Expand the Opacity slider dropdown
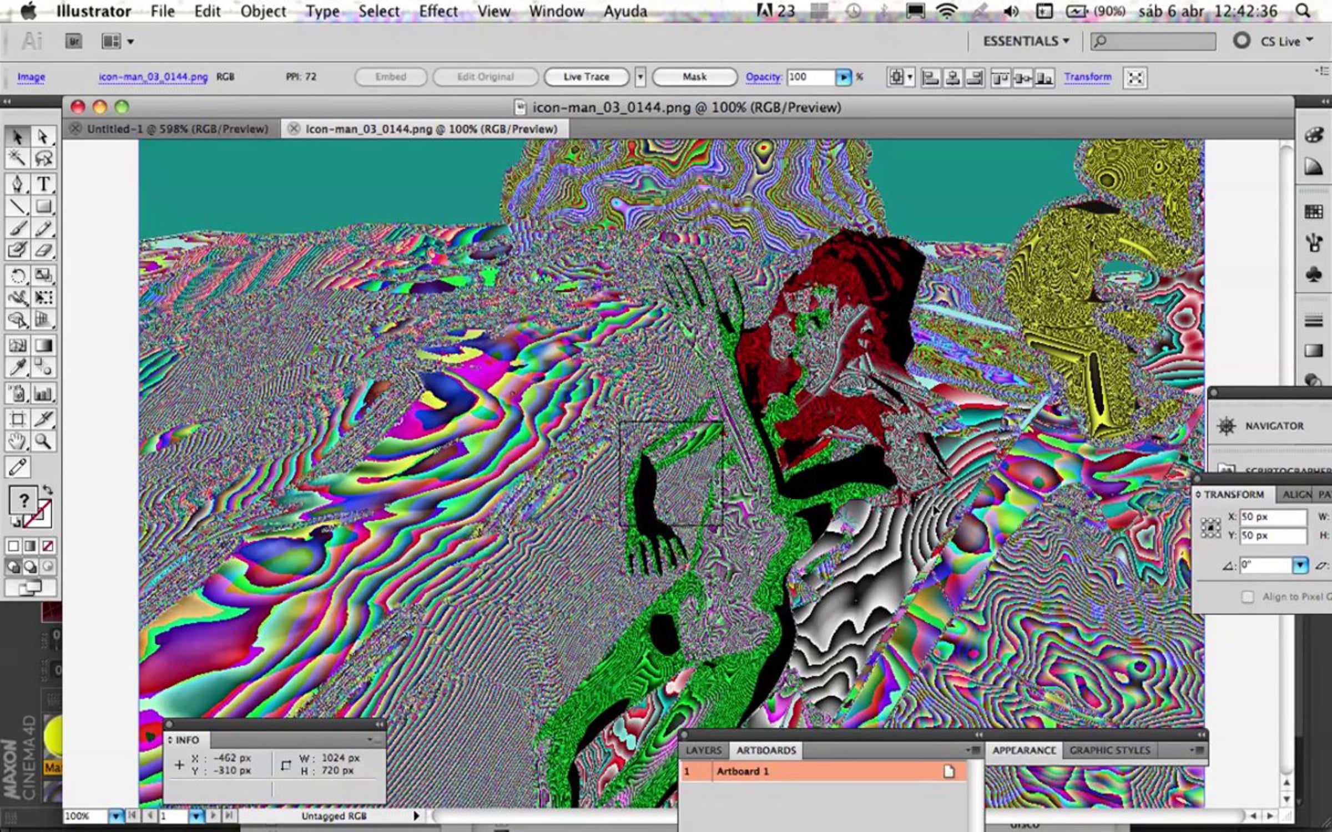Viewport: 1332px width, 832px height. [843, 77]
